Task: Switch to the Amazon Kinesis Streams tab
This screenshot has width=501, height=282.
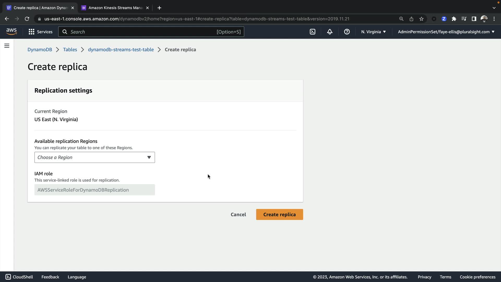Action: [115, 8]
